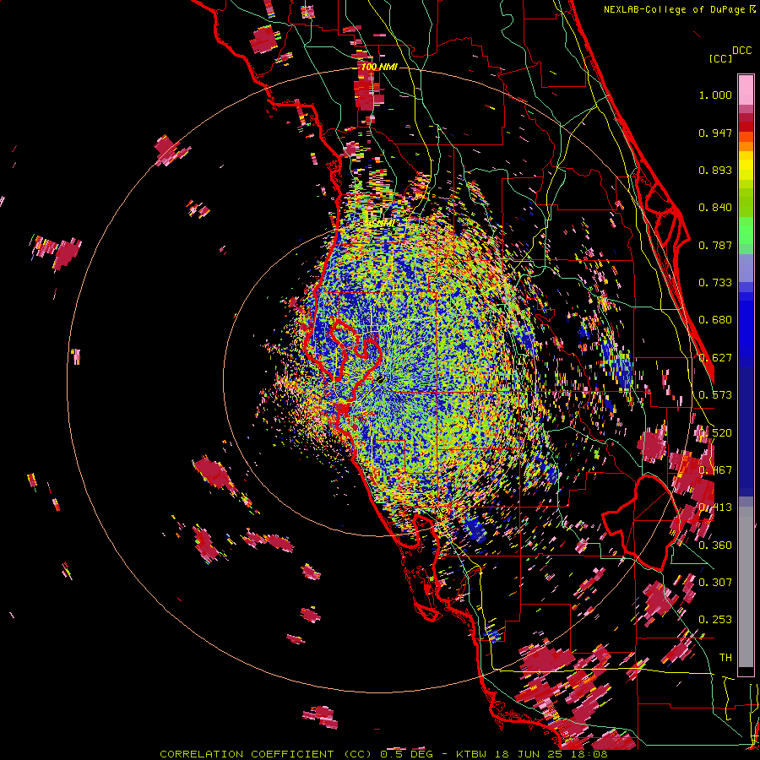Select the 0.573 legend value

[715, 395]
